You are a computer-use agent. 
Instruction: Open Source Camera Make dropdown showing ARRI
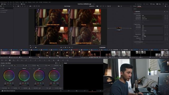point(152,16)
